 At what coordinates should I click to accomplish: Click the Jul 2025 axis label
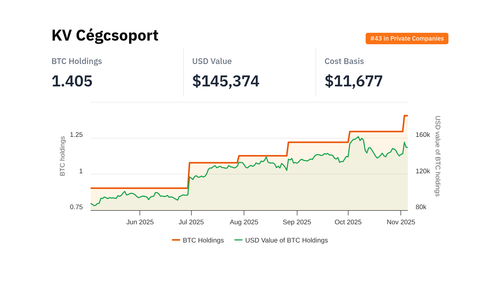[191, 222]
